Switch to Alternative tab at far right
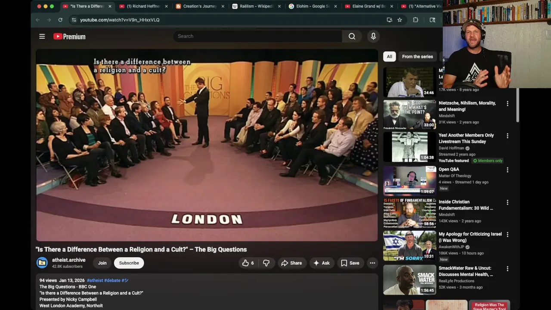551x310 pixels. point(421,6)
